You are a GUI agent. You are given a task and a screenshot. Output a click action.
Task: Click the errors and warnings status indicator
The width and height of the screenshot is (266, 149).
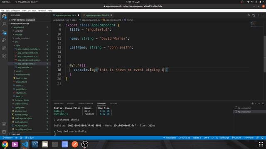[30, 138]
